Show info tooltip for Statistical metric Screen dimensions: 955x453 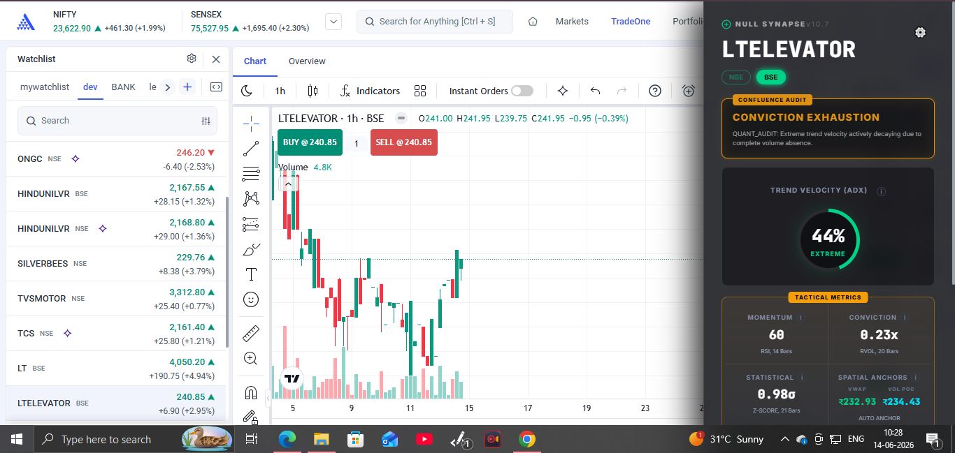pyautogui.click(x=802, y=377)
